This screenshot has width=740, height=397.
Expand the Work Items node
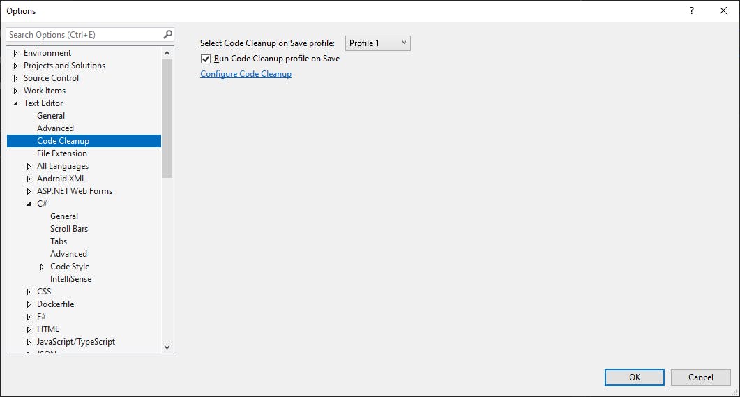pyautogui.click(x=15, y=91)
